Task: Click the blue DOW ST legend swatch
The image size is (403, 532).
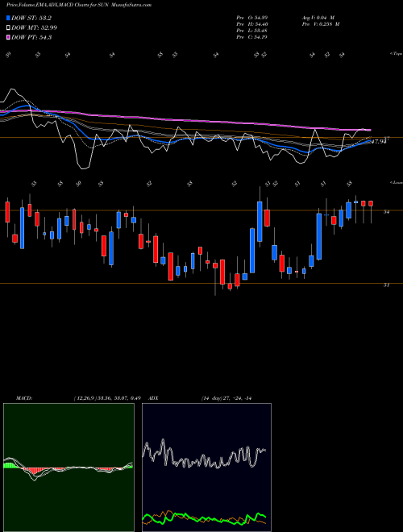Action: coord(9,18)
